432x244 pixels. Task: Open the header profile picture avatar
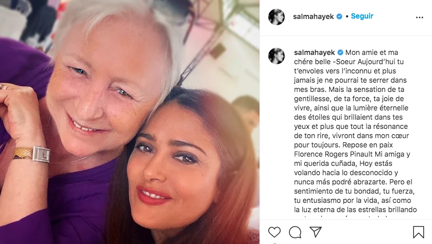[x=277, y=17]
